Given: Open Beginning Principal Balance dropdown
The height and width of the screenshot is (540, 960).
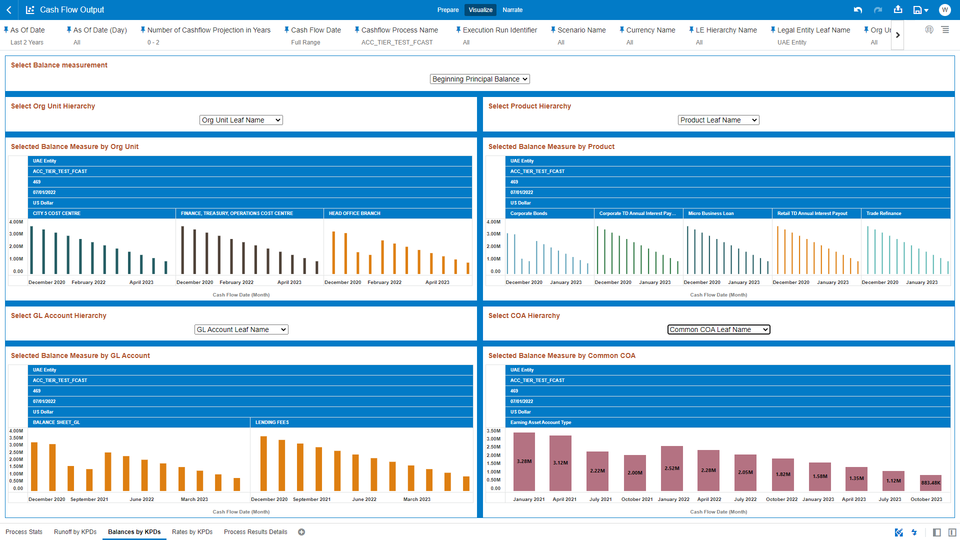Looking at the screenshot, I should click(479, 79).
